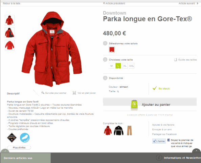Image resolution: width=201 pixels, height=163 pixels.
Task: Select the open-jacket second thumbnail
Action: 9,33
